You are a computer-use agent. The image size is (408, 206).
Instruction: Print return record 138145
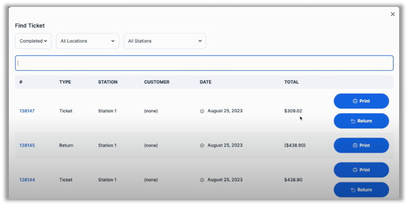pos(361,145)
